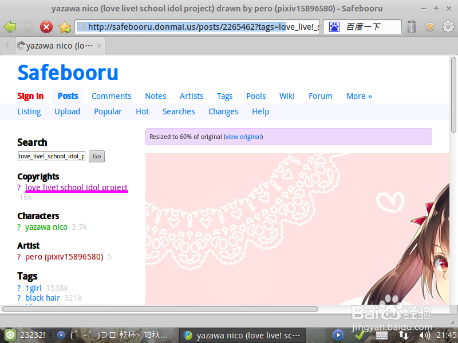Open the Wiki menu item

[x=287, y=96]
